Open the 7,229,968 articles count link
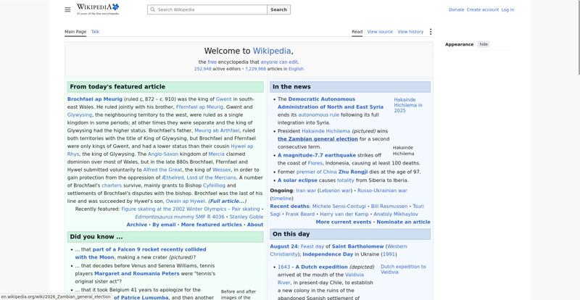Viewport: 580px width, 300px height. click(x=255, y=69)
